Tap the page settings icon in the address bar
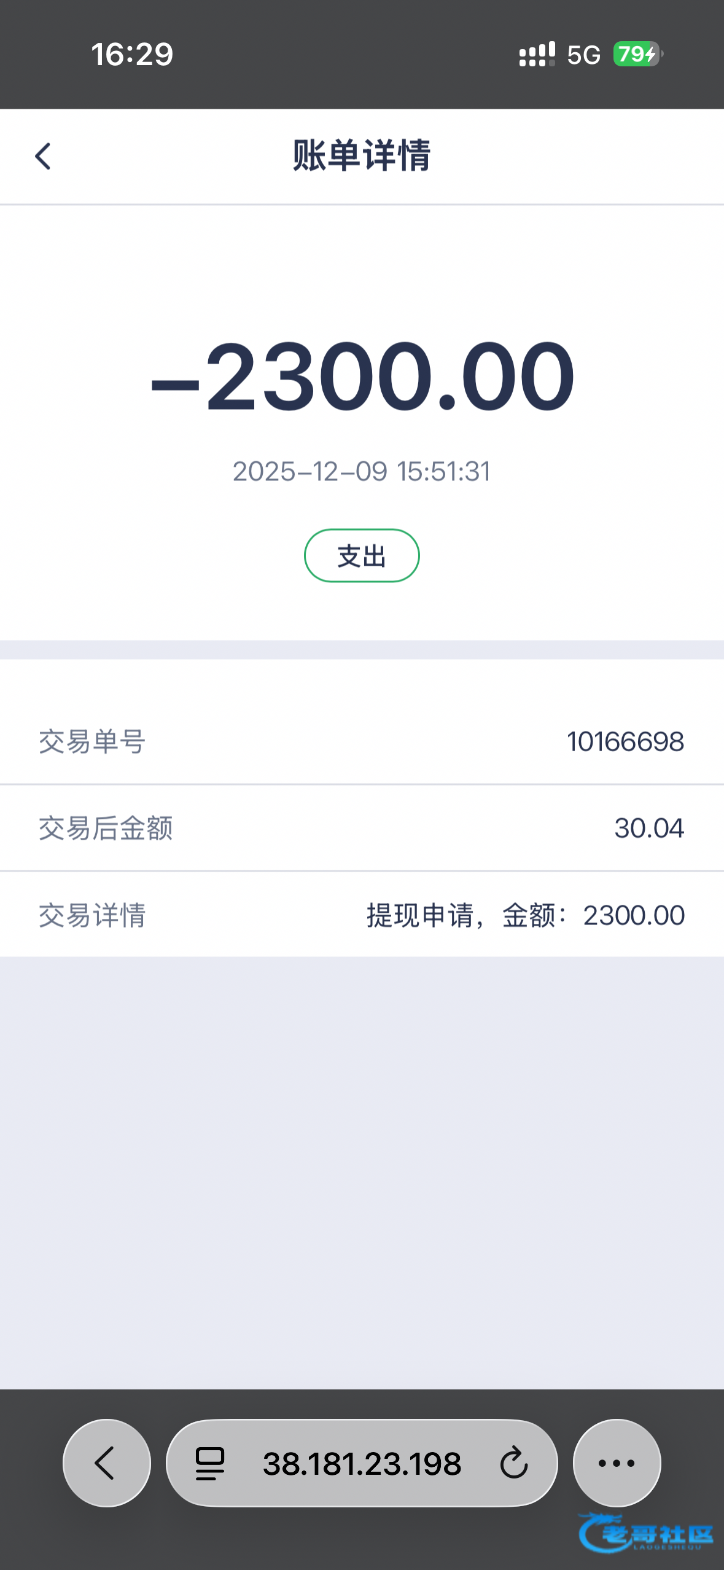This screenshot has width=724, height=1570. click(x=210, y=1463)
